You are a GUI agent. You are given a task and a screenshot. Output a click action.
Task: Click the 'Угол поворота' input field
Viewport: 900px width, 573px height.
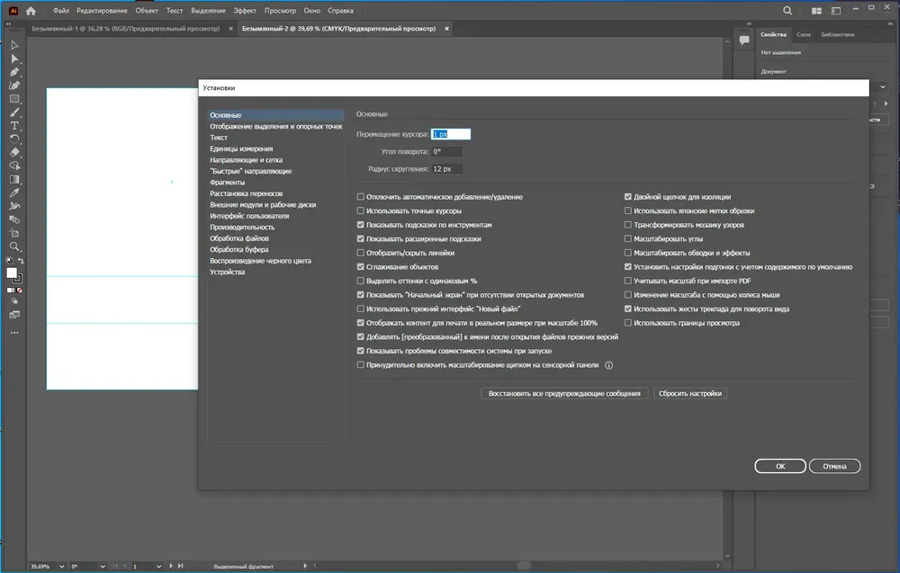tap(446, 152)
